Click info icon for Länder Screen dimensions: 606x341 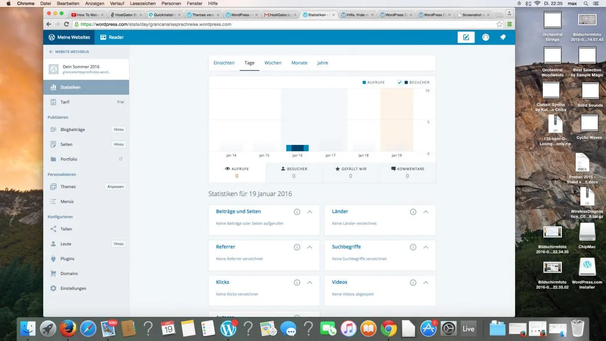pyautogui.click(x=413, y=212)
